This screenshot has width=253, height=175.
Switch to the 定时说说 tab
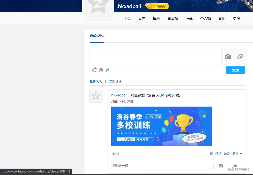coord(115,82)
